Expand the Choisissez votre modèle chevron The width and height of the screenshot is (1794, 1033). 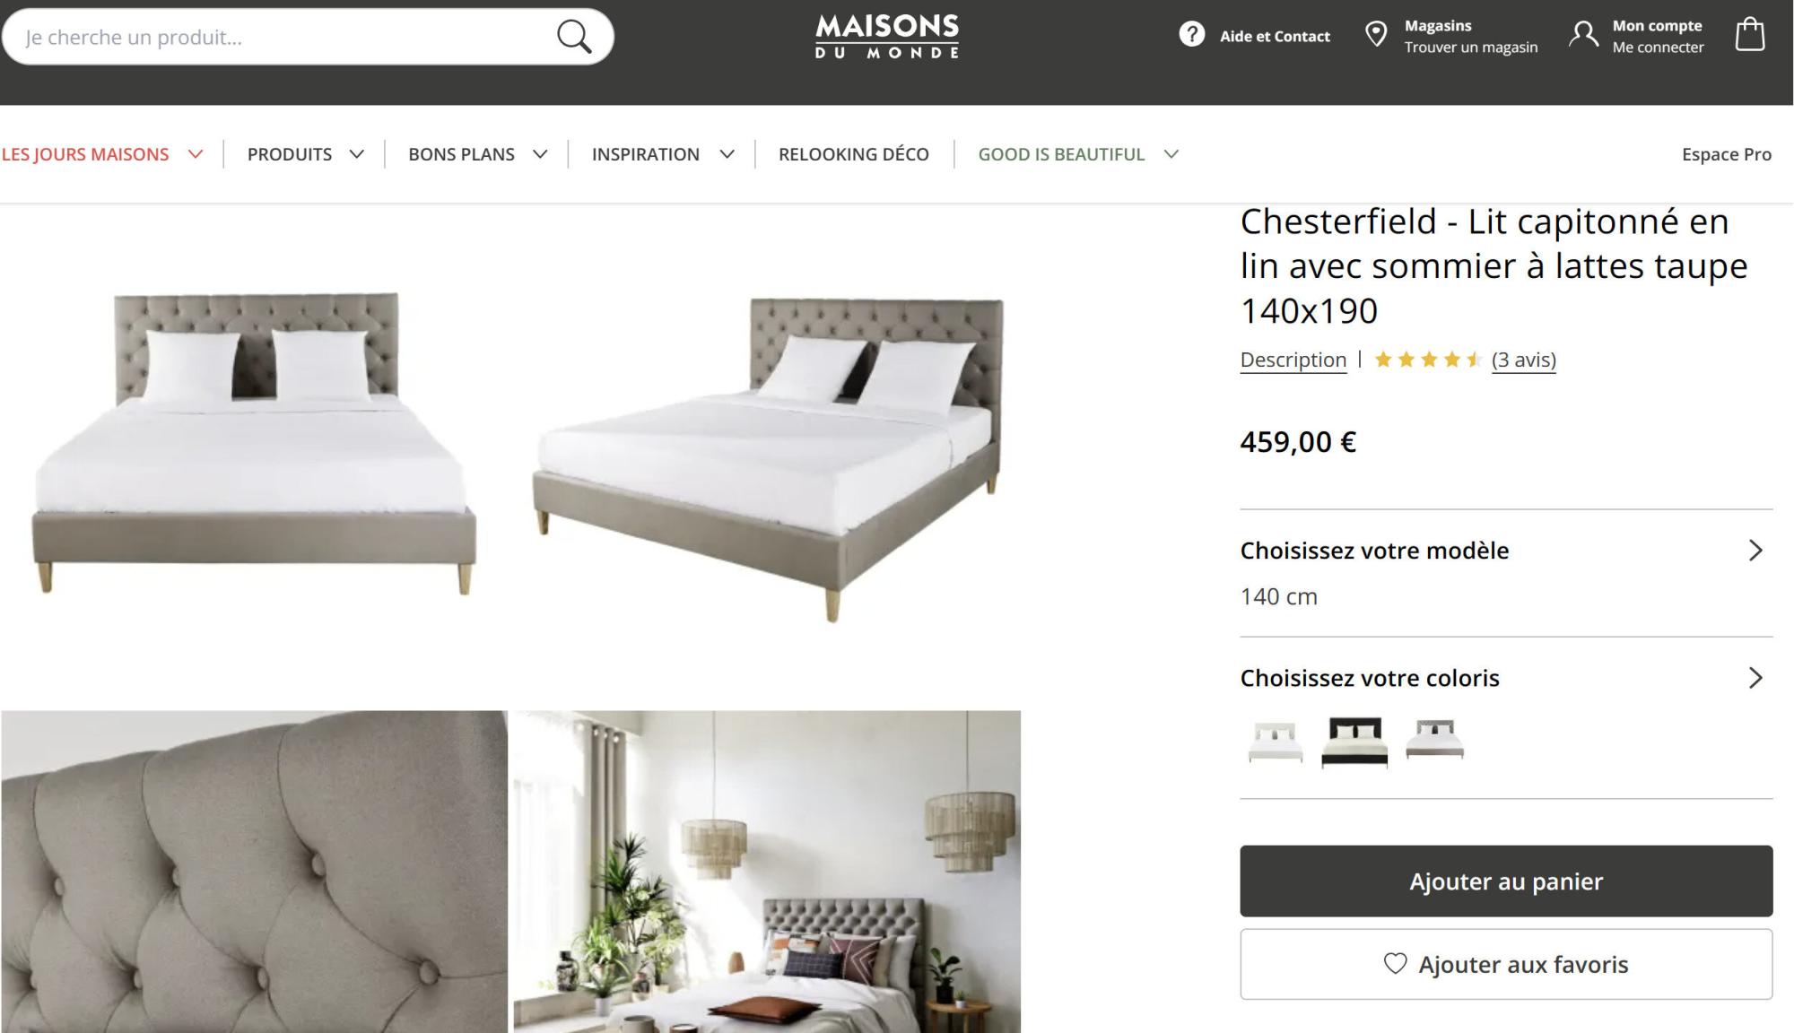coord(1755,551)
